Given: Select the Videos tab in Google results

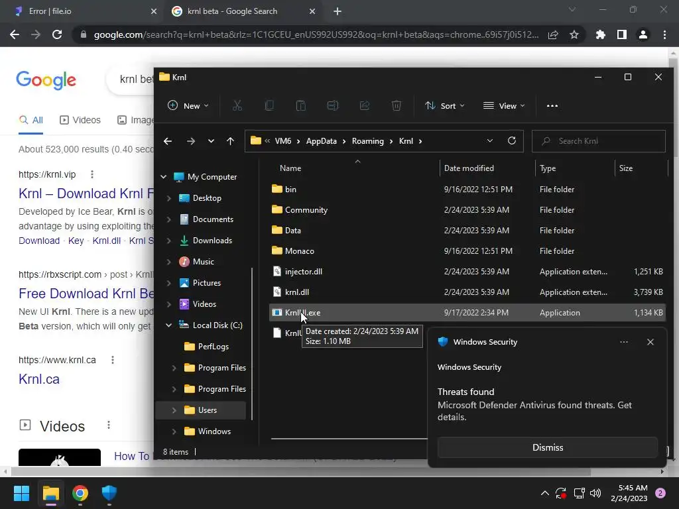Looking at the screenshot, I should click(x=80, y=120).
